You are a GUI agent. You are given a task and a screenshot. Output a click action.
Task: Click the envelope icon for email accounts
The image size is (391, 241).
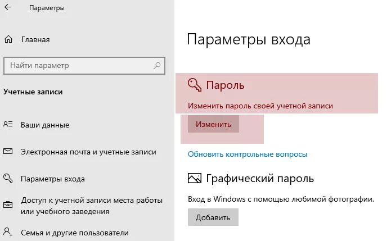pyautogui.click(x=8, y=151)
